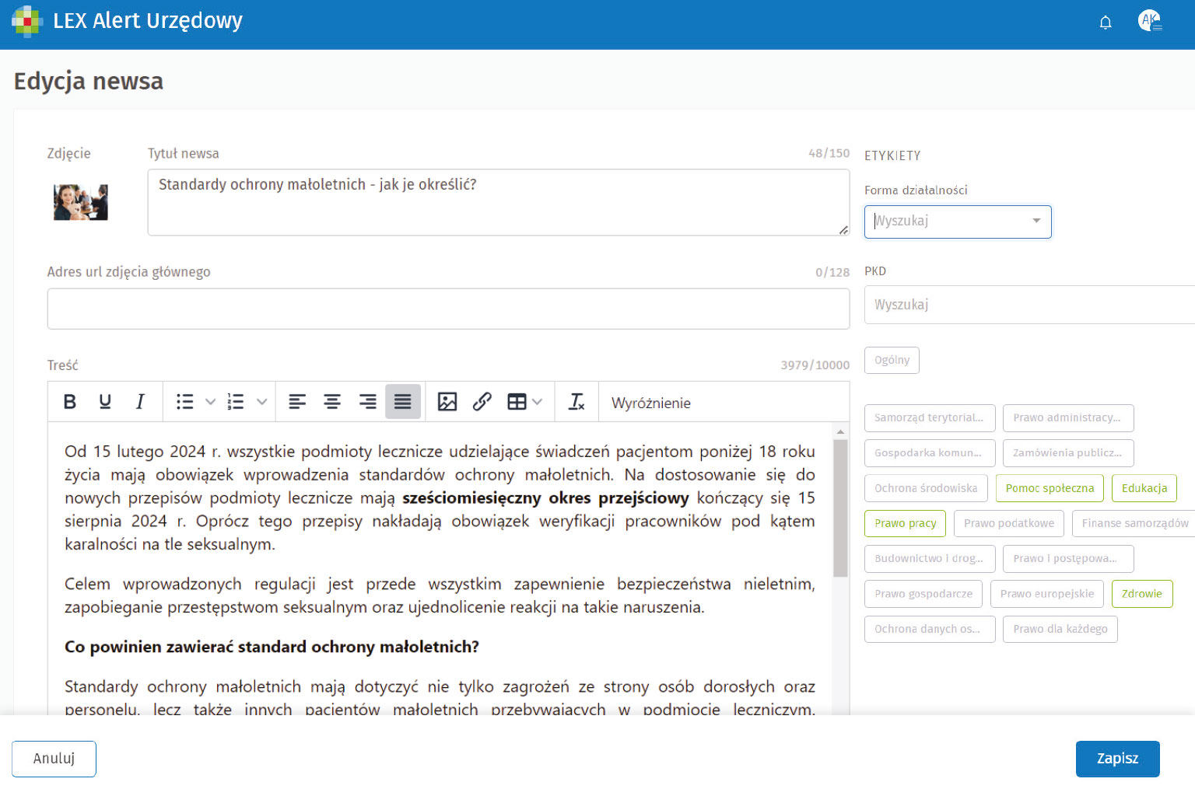Viewport: 1195px width, 796px height.
Task: Toggle the Zdrowie label tag
Action: pos(1141,594)
